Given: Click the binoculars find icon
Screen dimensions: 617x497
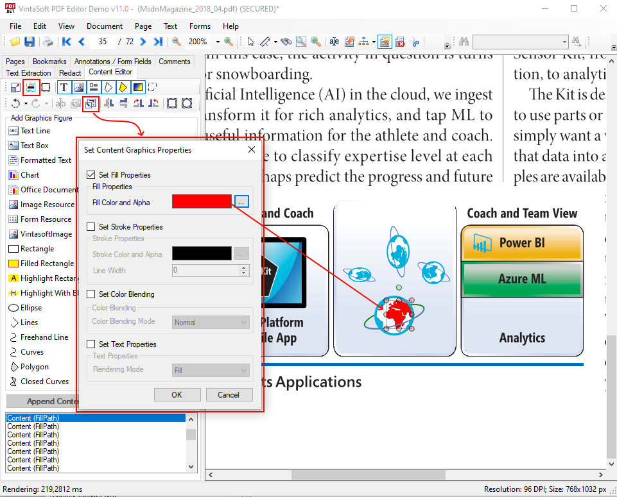Looking at the screenshot, I should pyautogui.click(x=463, y=42).
